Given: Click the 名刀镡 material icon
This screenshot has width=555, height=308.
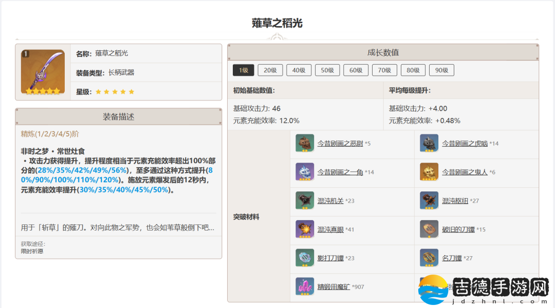Looking at the screenshot, I should coord(429,258).
